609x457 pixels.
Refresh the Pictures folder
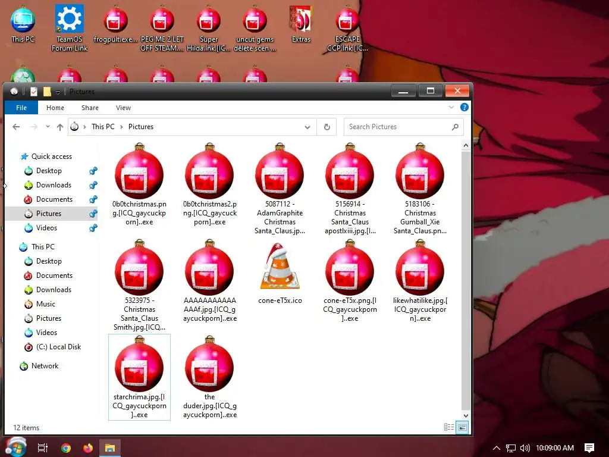click(x=327, y=127)
